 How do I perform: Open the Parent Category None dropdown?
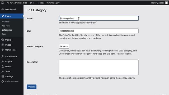(64, 46)
